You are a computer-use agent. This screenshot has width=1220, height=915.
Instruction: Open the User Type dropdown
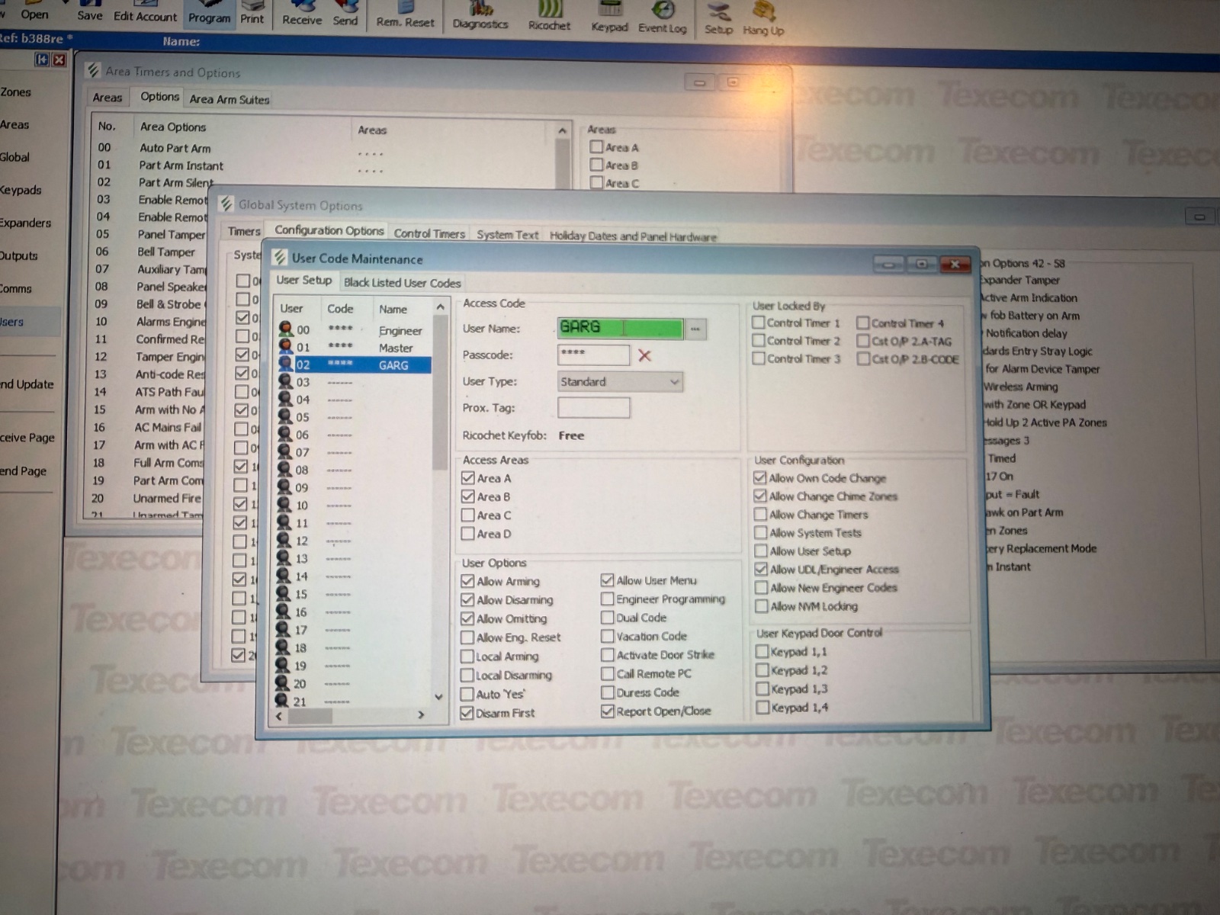[620, 381]
